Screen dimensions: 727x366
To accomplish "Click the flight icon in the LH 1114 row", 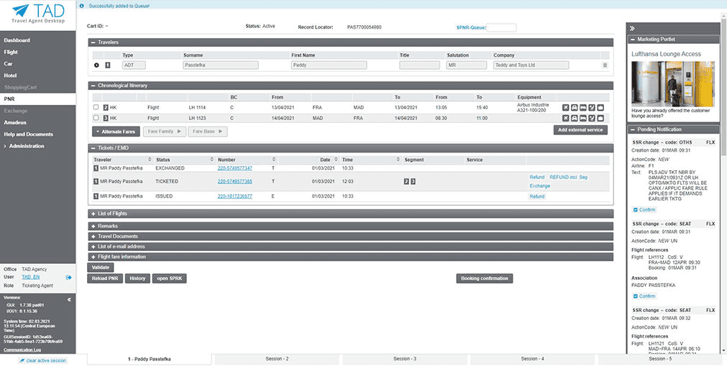I will click(567, 108).
